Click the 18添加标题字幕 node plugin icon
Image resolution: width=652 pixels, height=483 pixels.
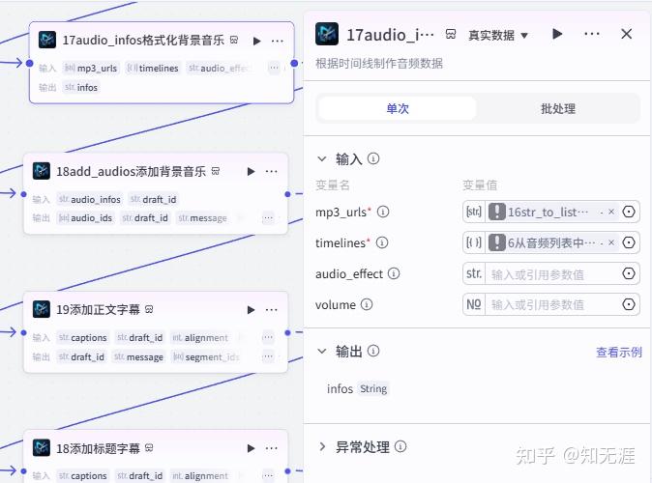[x=42, y=447]
